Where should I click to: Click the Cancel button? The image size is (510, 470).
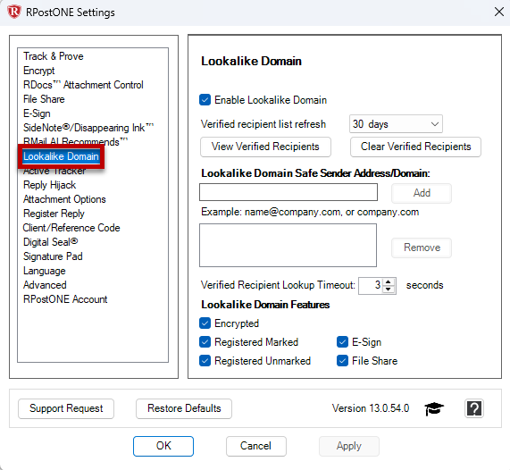[x=256, y=446]
